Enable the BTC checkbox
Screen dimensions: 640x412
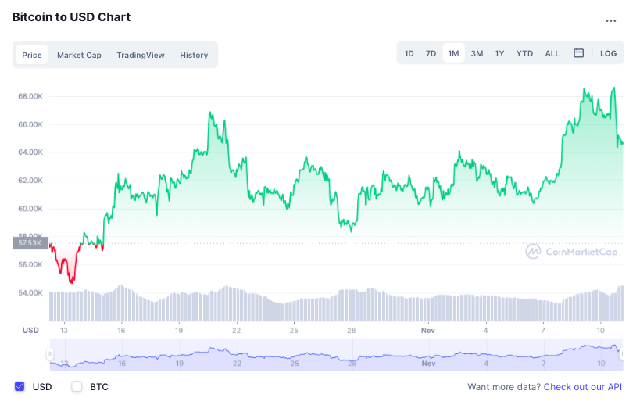77,386
